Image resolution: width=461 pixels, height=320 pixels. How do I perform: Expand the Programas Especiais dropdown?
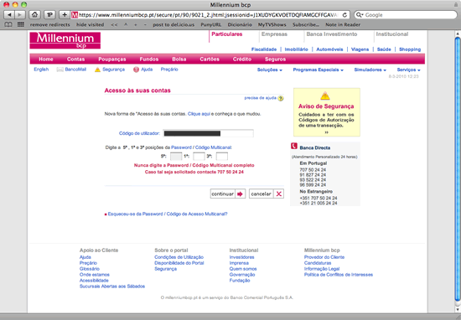click(x=319, y=70)
